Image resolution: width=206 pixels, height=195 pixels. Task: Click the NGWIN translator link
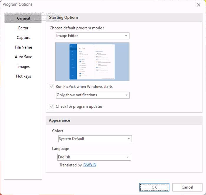90,165
